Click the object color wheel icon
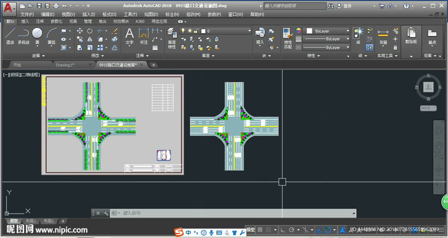 click(x=298, y=31)
